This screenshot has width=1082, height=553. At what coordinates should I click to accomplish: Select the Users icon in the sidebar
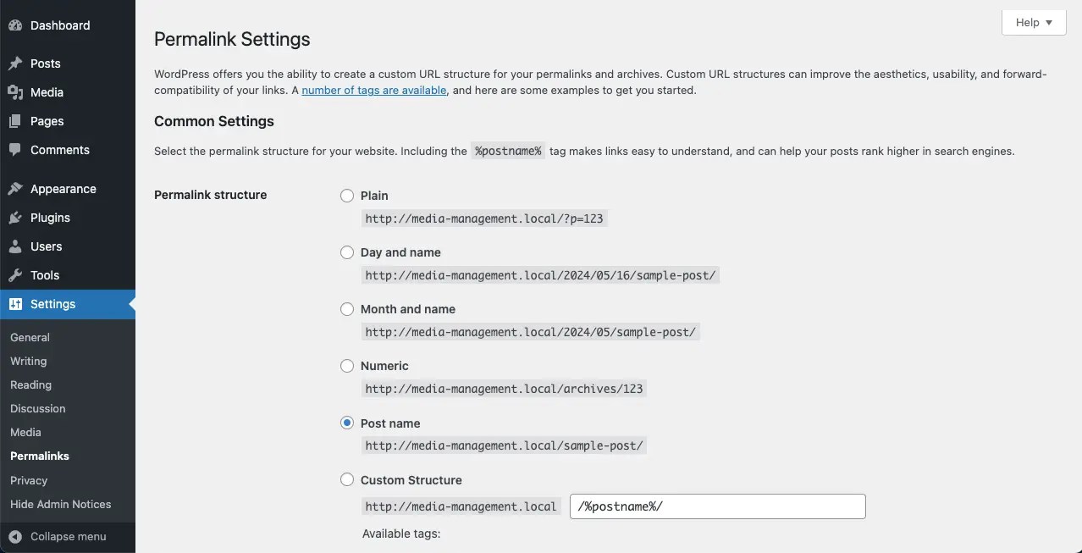[16, 246]
